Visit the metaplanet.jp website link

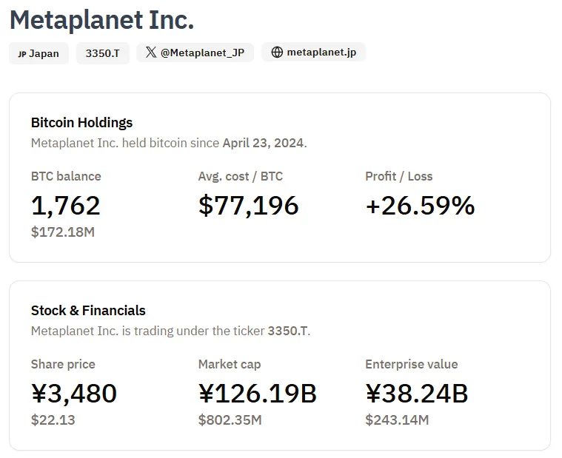coord(321,53)
